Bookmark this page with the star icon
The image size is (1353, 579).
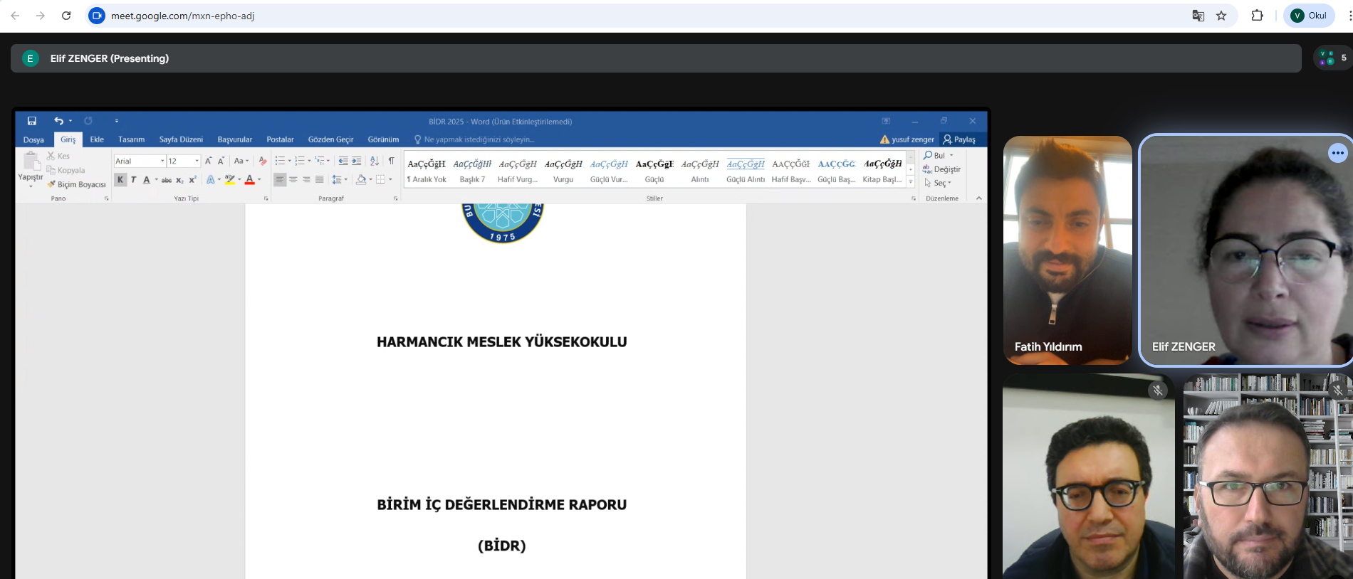(x=1221, y=16)
